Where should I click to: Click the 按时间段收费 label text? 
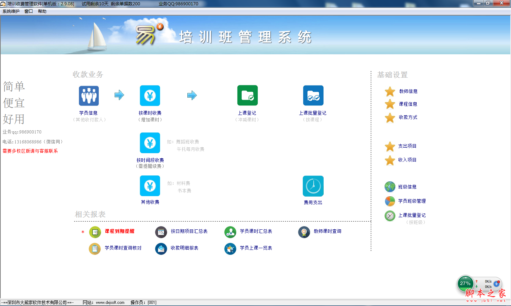150,160
